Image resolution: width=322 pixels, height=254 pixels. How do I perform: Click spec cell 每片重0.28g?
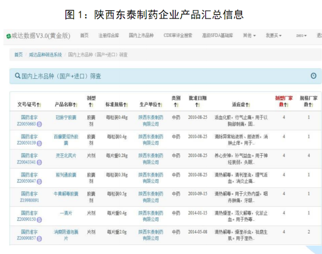tap(117, 156)
